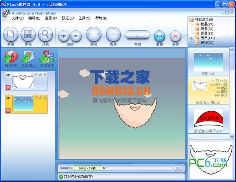Click the 保存 (Save) floppy disk button
236x182 pixels.
28,34
